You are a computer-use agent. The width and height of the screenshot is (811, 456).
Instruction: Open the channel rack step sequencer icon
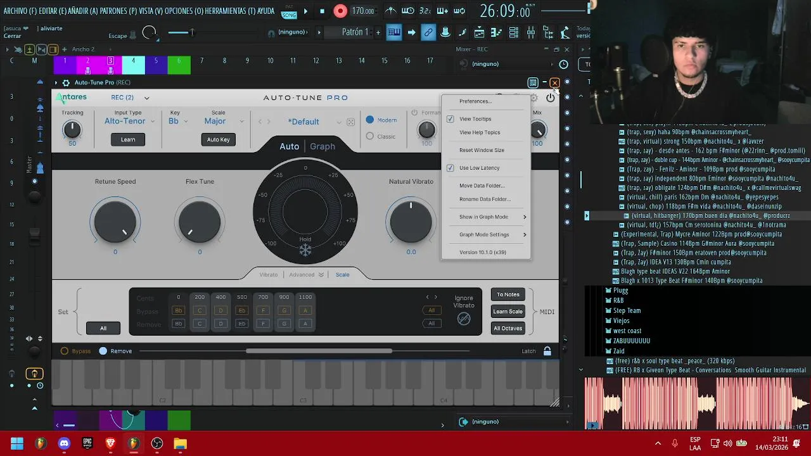(x=514, y=32)
